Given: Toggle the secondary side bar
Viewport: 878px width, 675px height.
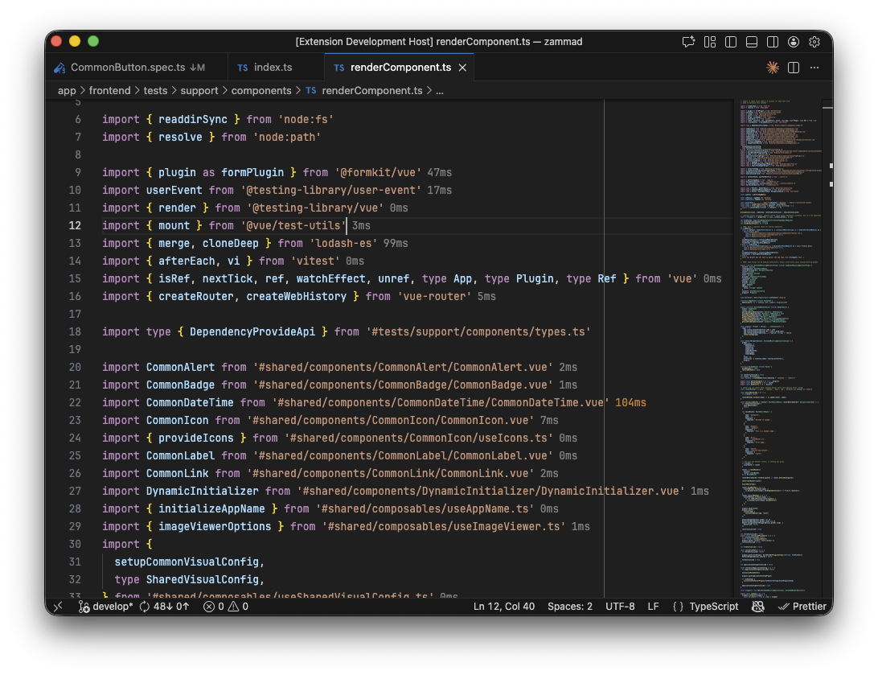Looking at the screenshot, I should click(773, 42).
